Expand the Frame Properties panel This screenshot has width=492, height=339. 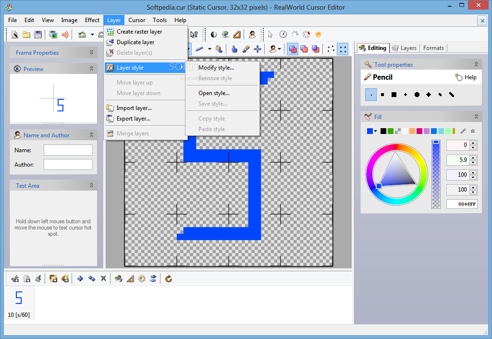pyautogui.click(x=91, y=52)
